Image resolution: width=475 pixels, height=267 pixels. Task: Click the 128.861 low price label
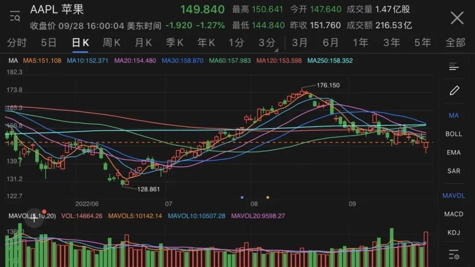pyautogui.click(x=149, y=189)
